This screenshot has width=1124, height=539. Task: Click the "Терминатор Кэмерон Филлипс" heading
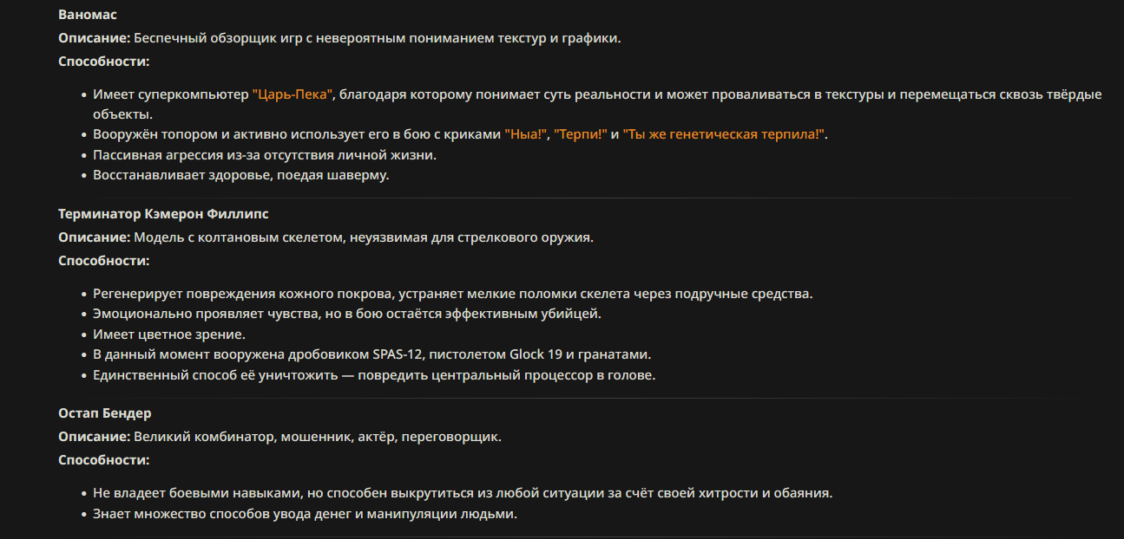pos(164,214)
